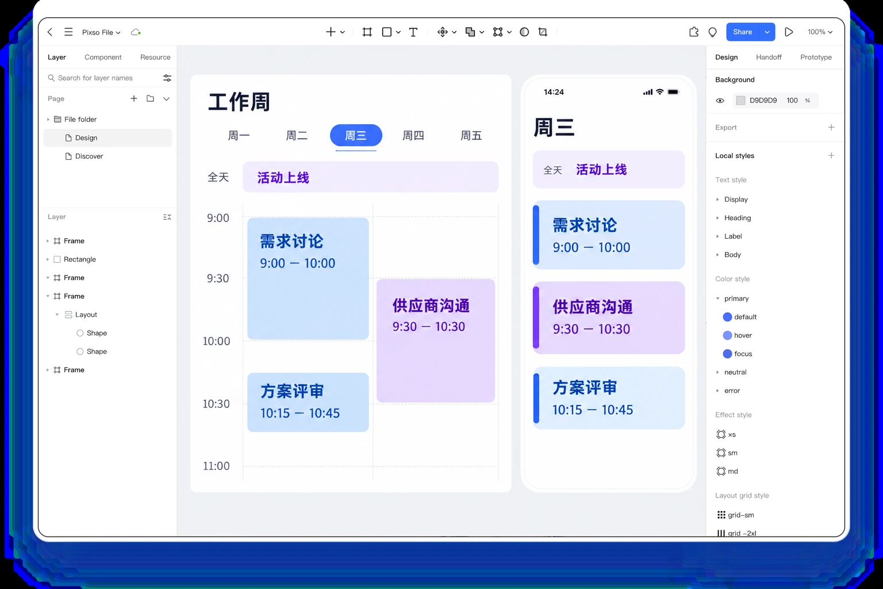Select the Frame tool in the toolbar
Image resolution: width=883 pixels, height=589 pixels.
click(367, 32)
